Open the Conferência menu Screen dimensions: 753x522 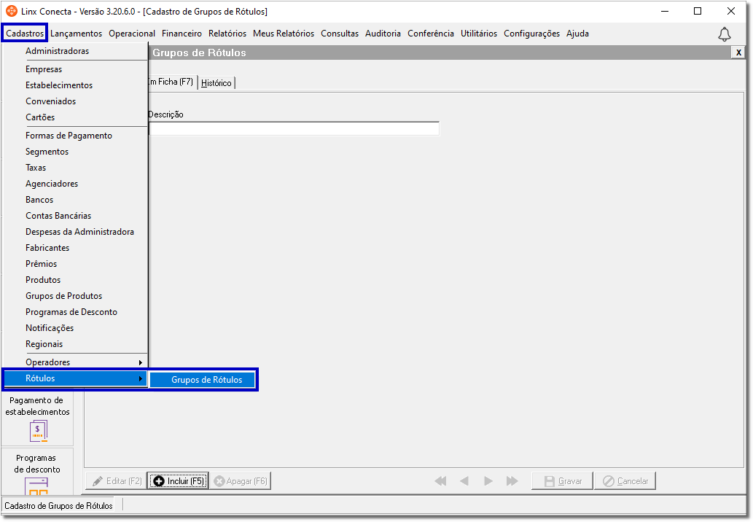430,33
